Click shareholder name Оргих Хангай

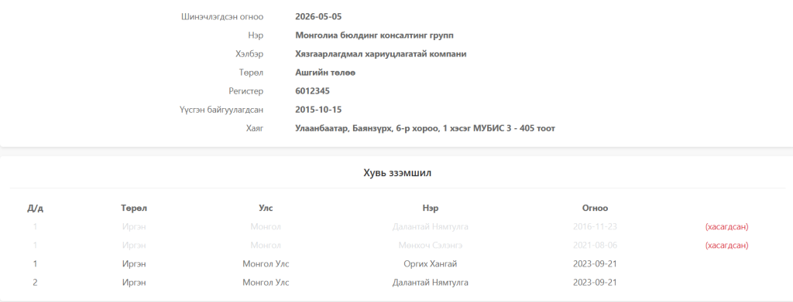point(431,263)
